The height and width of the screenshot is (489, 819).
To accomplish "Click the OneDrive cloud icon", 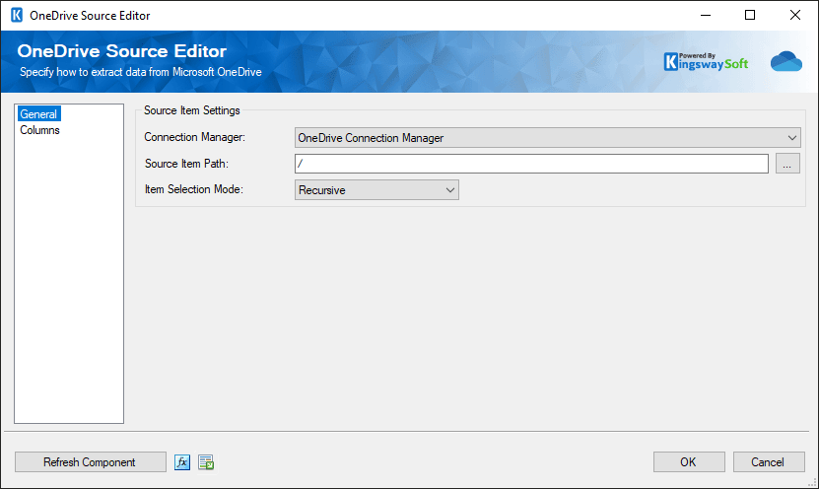I will click(786, 61).
